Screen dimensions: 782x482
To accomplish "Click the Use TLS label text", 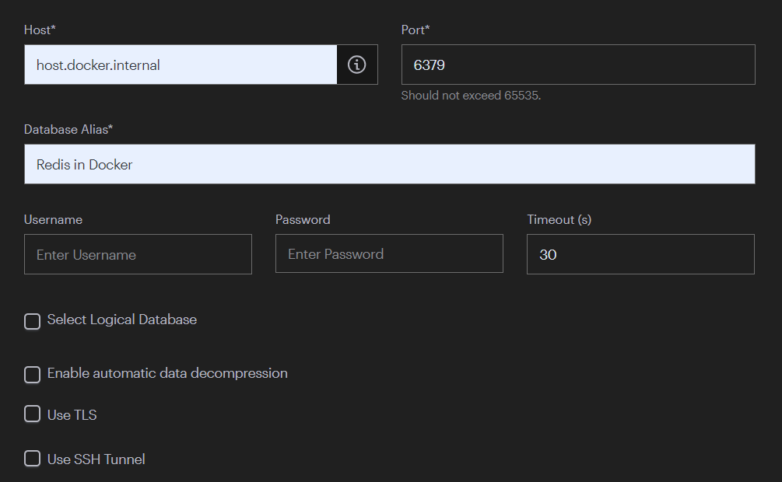I will [72, 414].
